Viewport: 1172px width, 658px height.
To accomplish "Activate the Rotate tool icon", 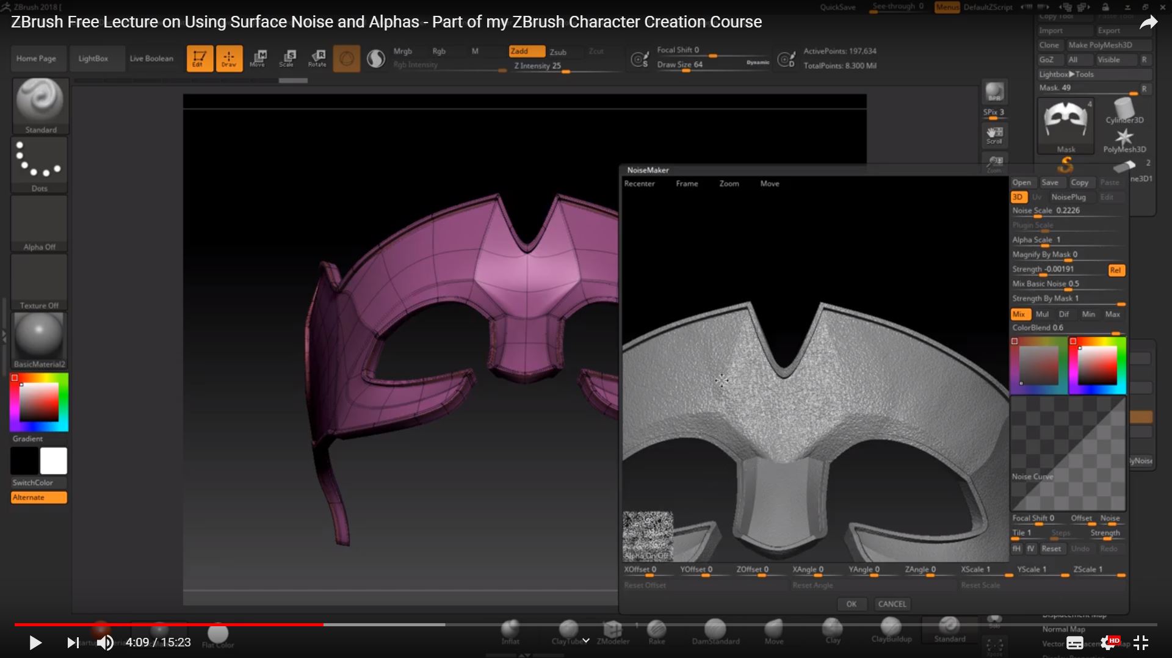I will point(317,59).
